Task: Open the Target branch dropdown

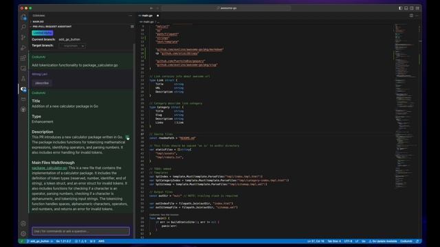Action: (x=72, y=46)
